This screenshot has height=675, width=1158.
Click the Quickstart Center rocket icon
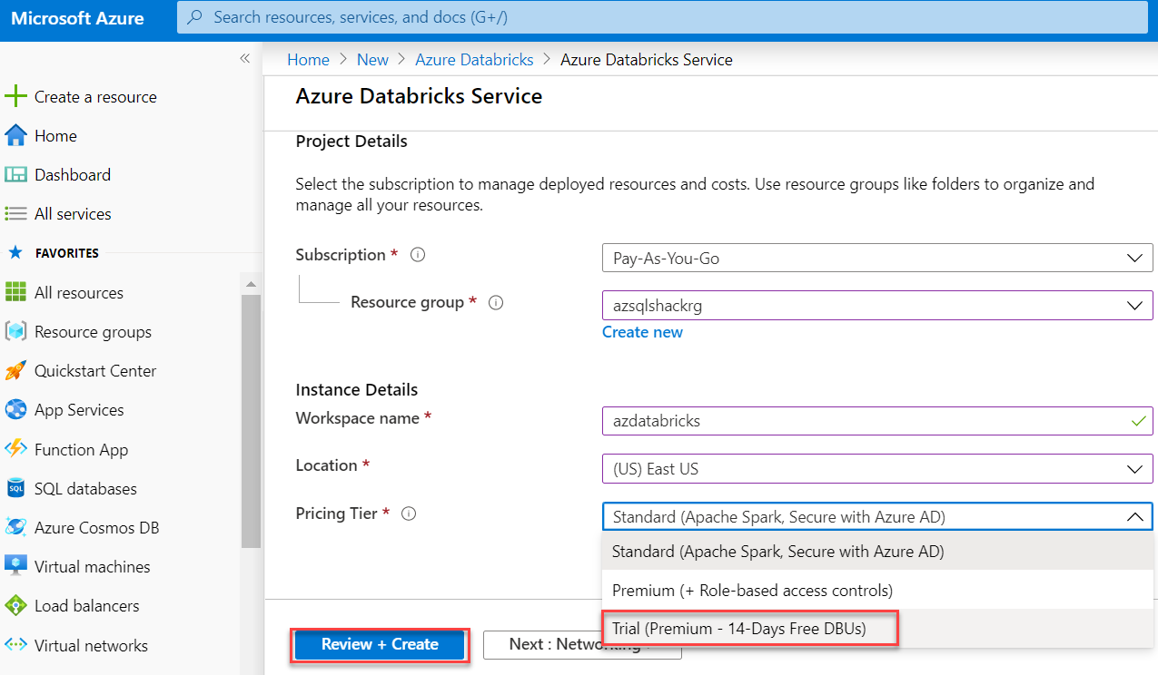15,370
